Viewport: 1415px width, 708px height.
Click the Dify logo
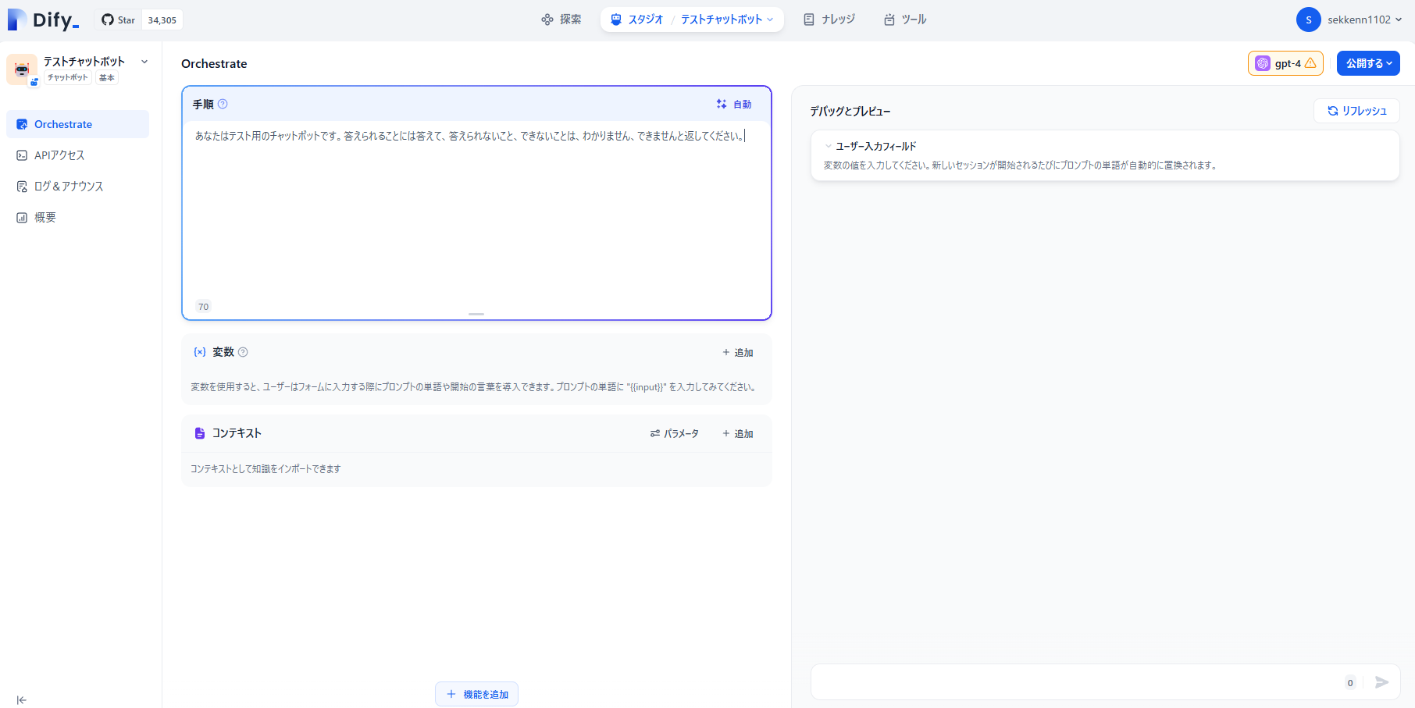pyautogui.click(x=43, y=20)
